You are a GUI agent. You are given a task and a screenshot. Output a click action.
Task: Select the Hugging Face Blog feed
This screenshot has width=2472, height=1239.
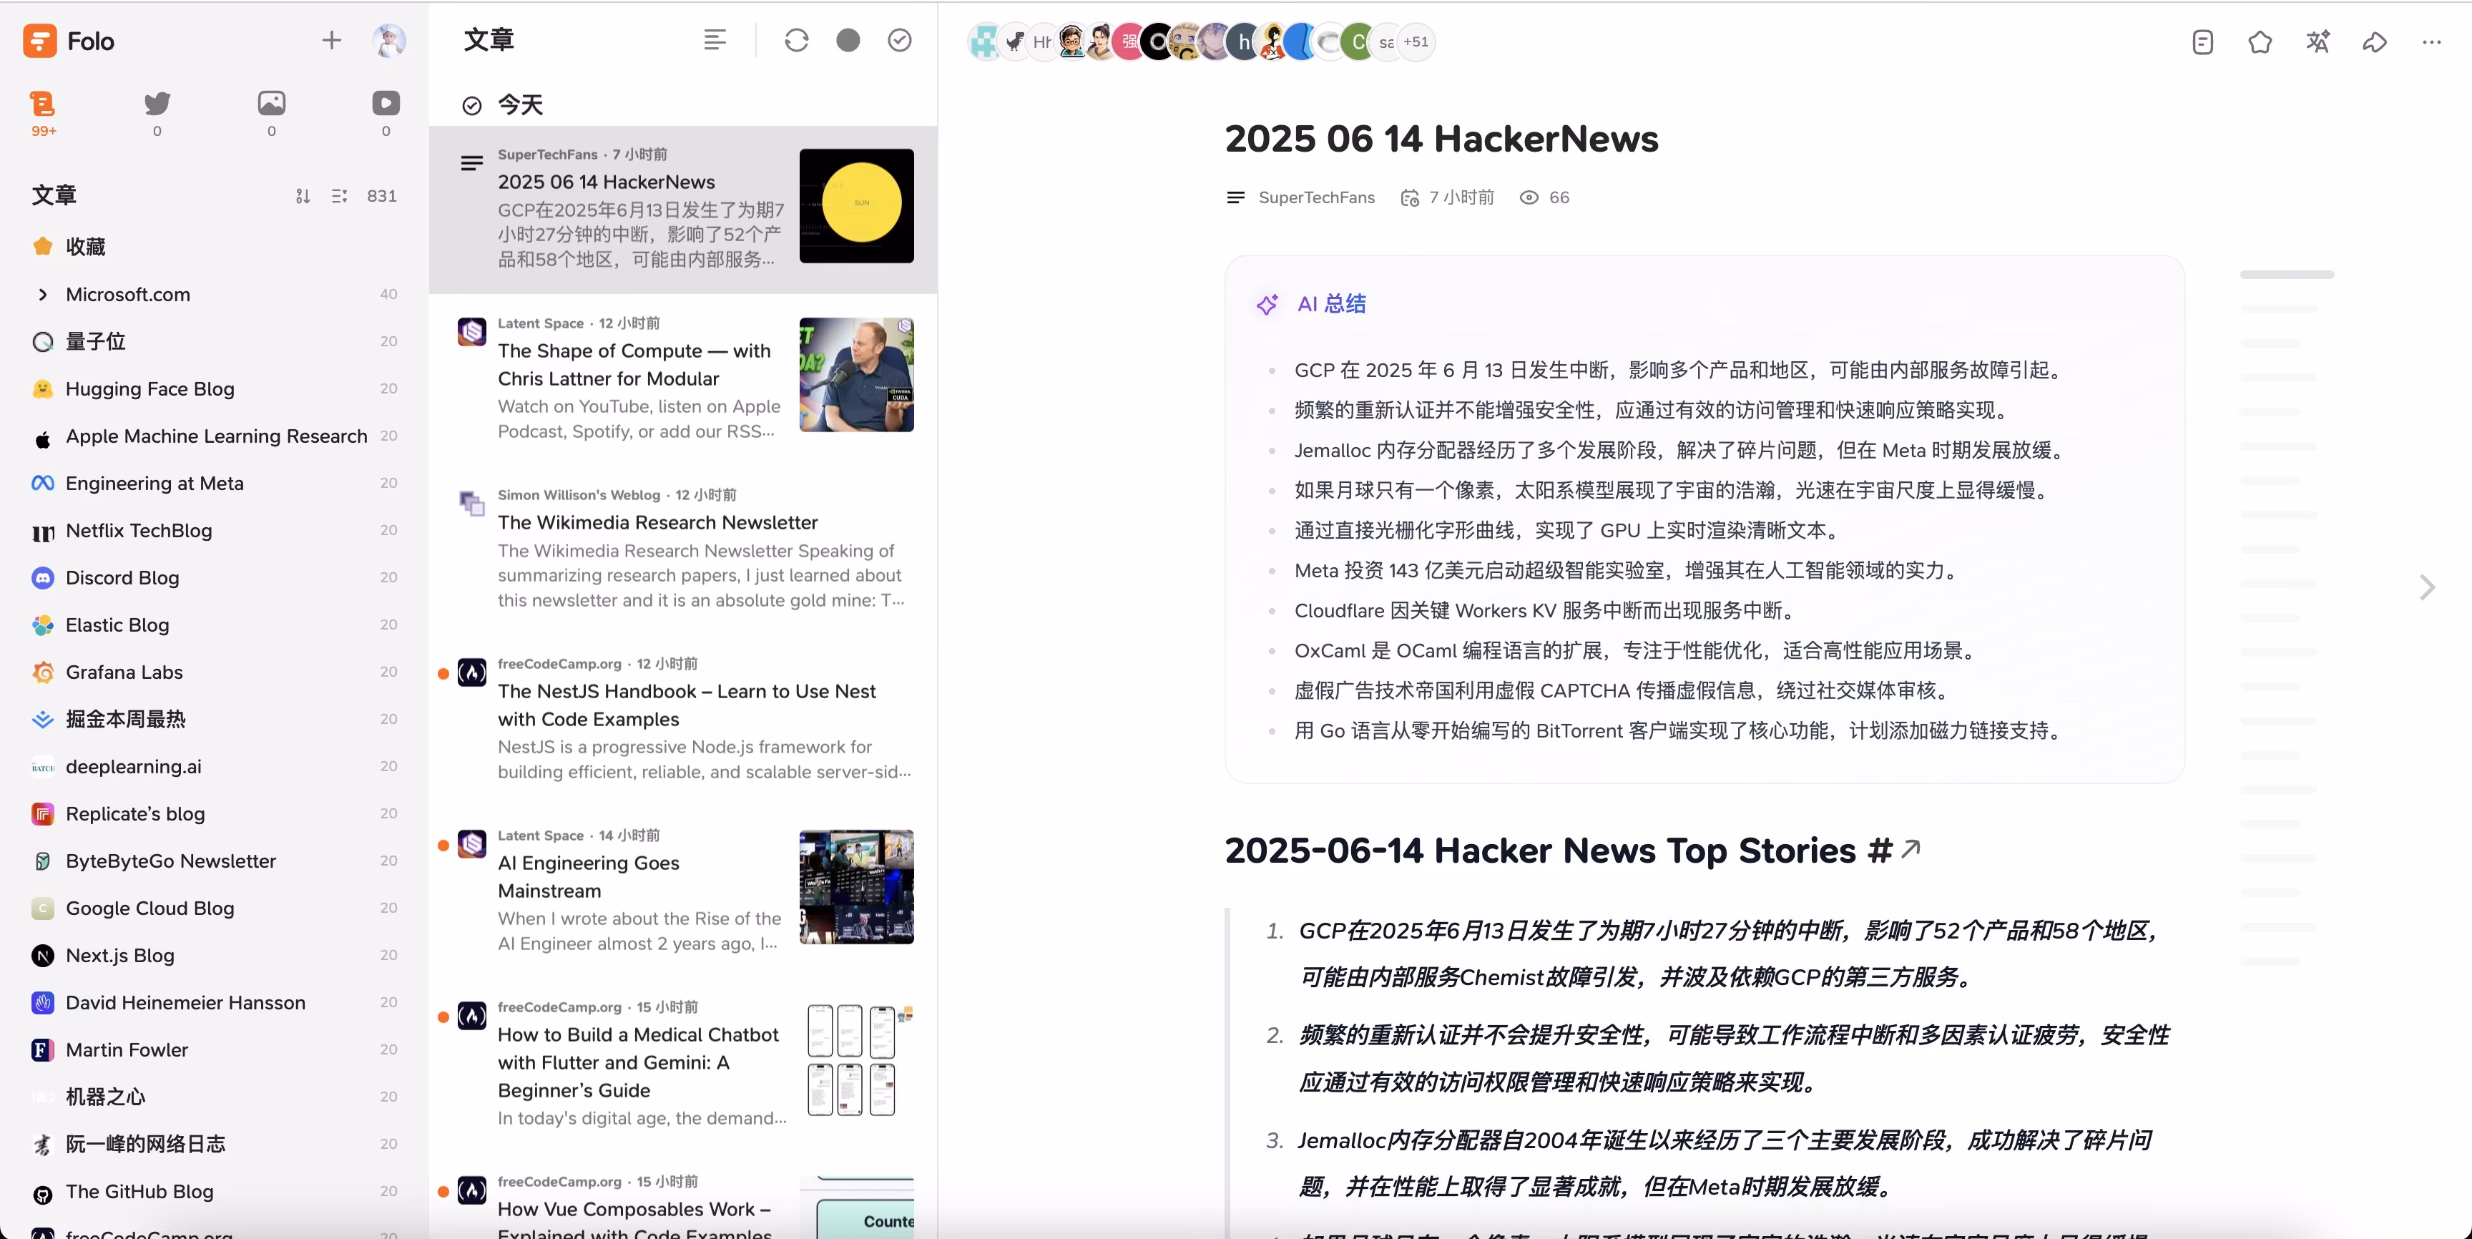(214, 388)
